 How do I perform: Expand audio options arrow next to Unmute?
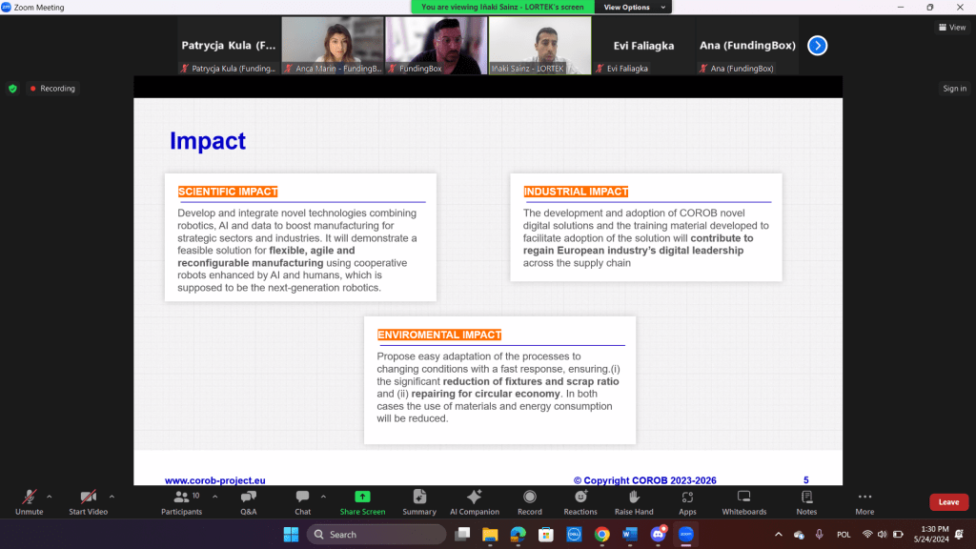pyautogui.click(x=50, y=497)
